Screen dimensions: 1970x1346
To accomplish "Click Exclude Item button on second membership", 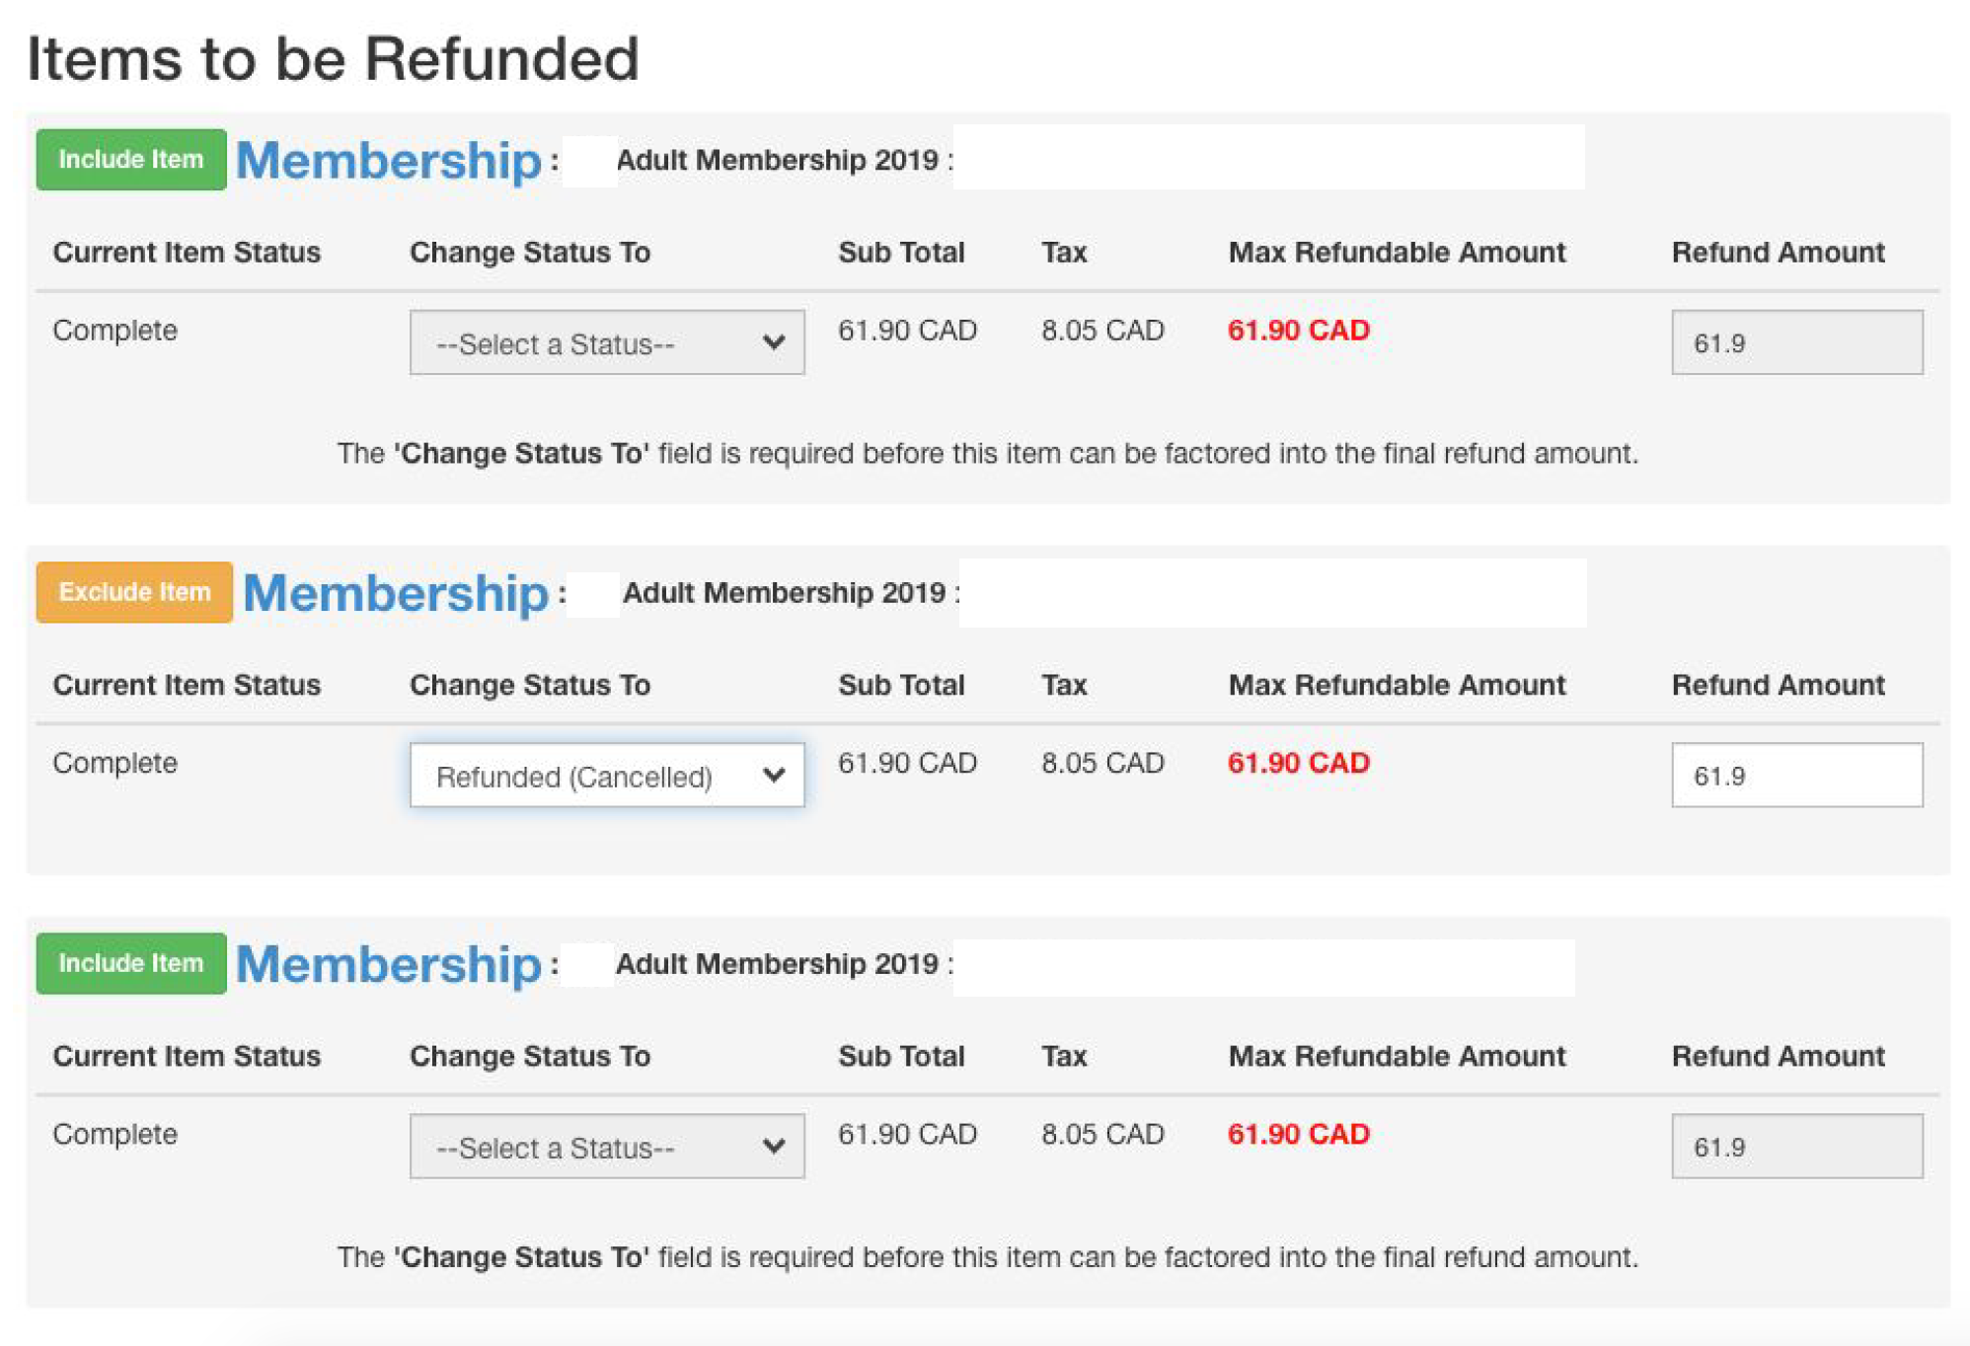I will [134, 592].
